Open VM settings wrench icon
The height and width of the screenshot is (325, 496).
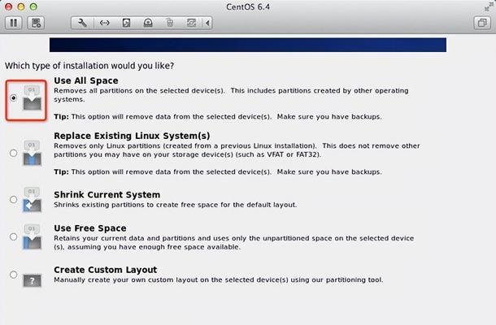pyautogui.click(x=82, y=23)
